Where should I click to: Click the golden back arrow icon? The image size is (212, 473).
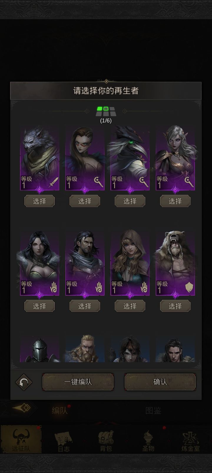(x=22, y=408)
